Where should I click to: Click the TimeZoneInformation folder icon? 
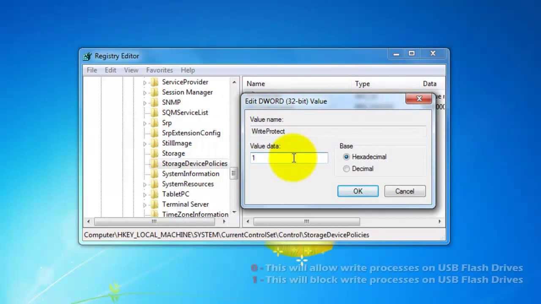point(155,214)
